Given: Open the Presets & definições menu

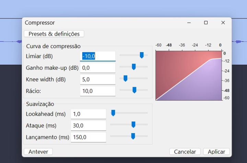Looking at the screenshot, I should (54, 34).
